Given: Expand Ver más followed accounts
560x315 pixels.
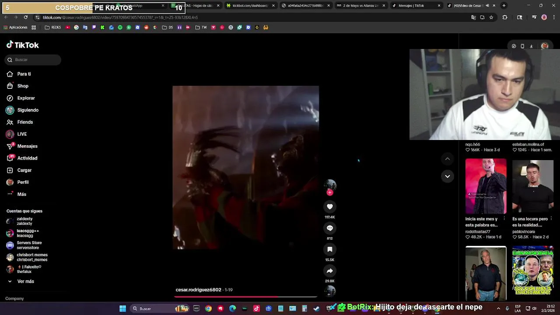Looking at the screenshot, I should click(21, 281).
